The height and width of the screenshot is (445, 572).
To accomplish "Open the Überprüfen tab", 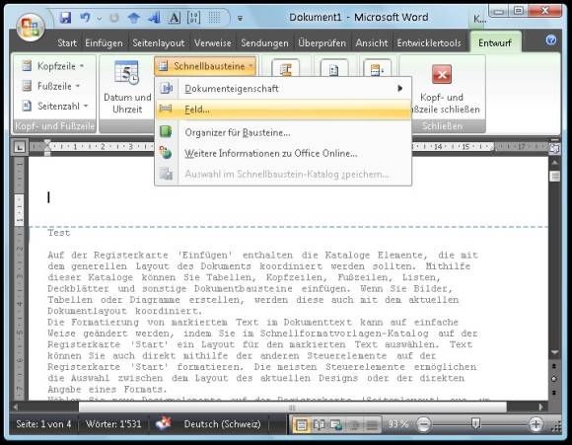I will tap(322, 43).
